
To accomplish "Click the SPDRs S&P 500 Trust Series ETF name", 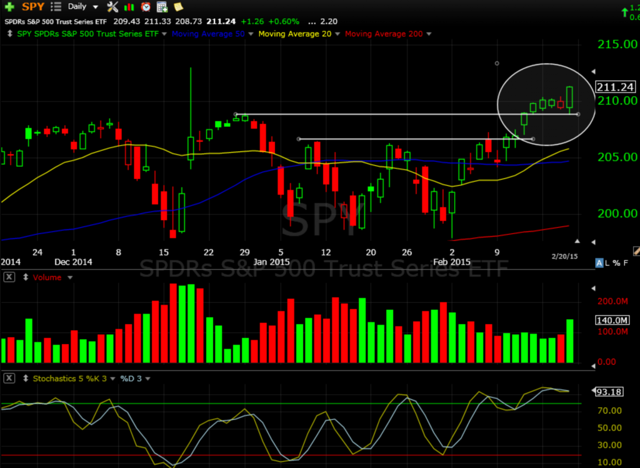I will [x=56, y=22].
